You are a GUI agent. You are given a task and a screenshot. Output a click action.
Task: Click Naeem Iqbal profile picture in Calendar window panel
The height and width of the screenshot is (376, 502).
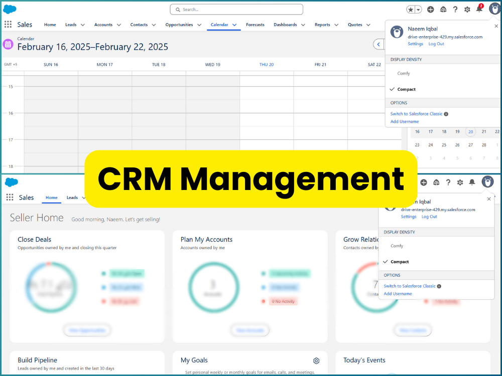click(x=397, y=32)
